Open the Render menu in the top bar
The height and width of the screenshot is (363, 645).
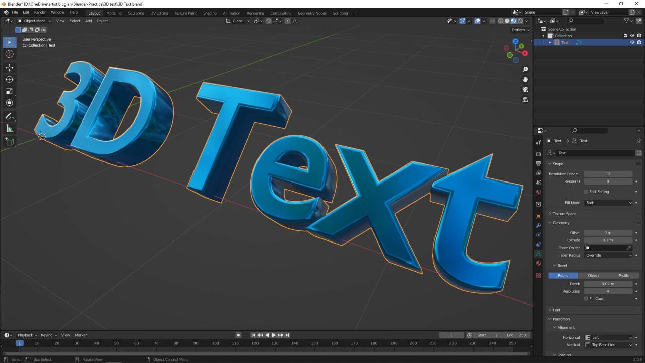(40, 12)
